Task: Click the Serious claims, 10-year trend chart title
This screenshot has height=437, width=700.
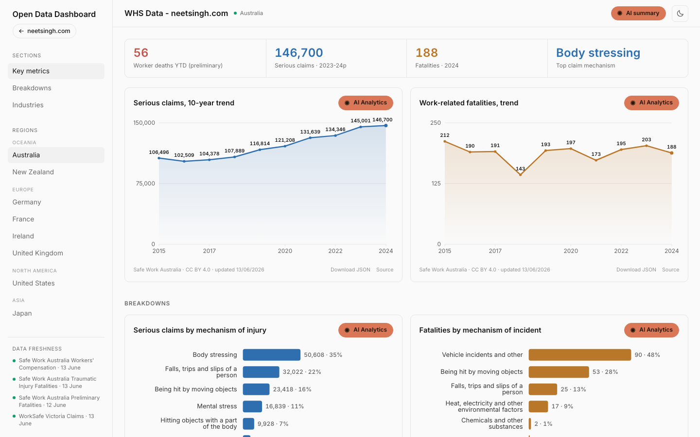Action: pyautogui.click(x=184, y=103)
